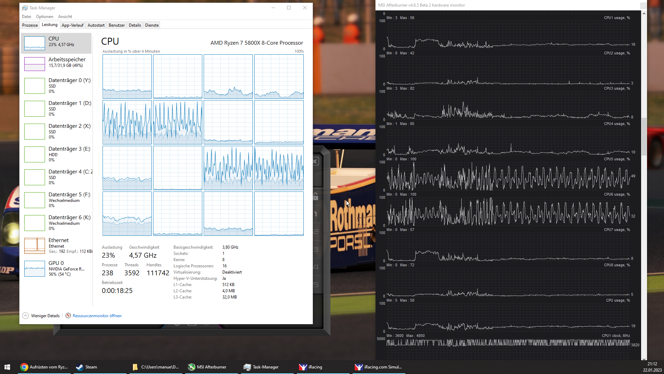Switch to MSI Afterburner in the taskbar
This screenshot has height=374, width=664.
click(212, 367)
